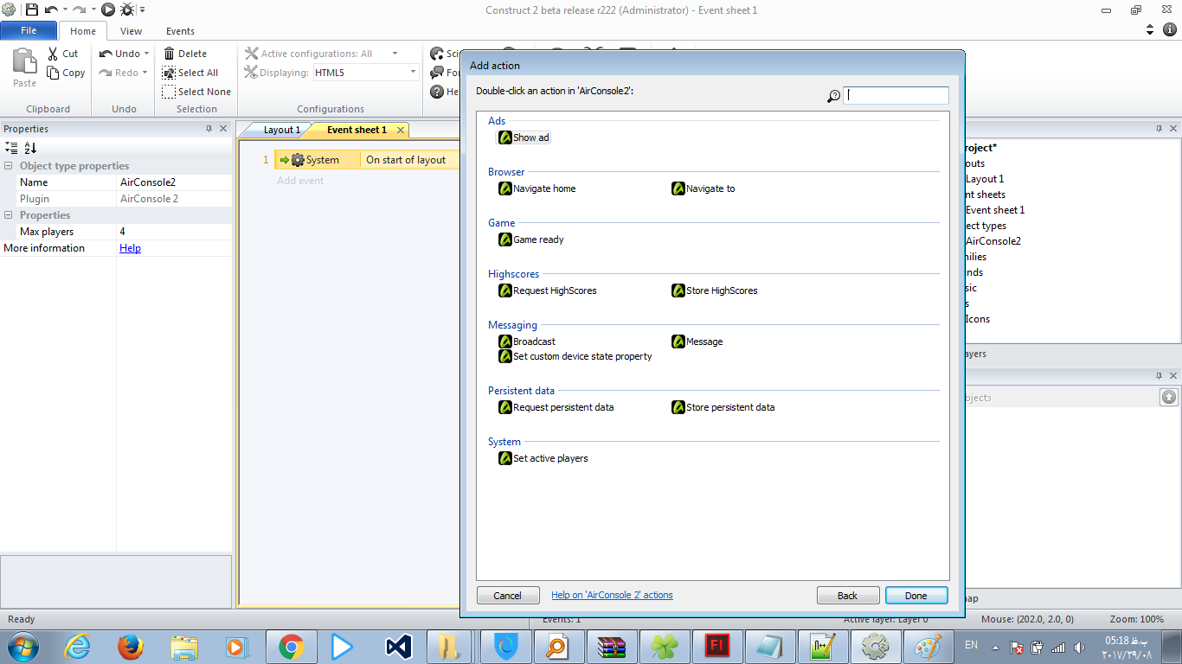Click the Run layout play icon in title bar
1182x664 pixels.
[x=108, y=10]
